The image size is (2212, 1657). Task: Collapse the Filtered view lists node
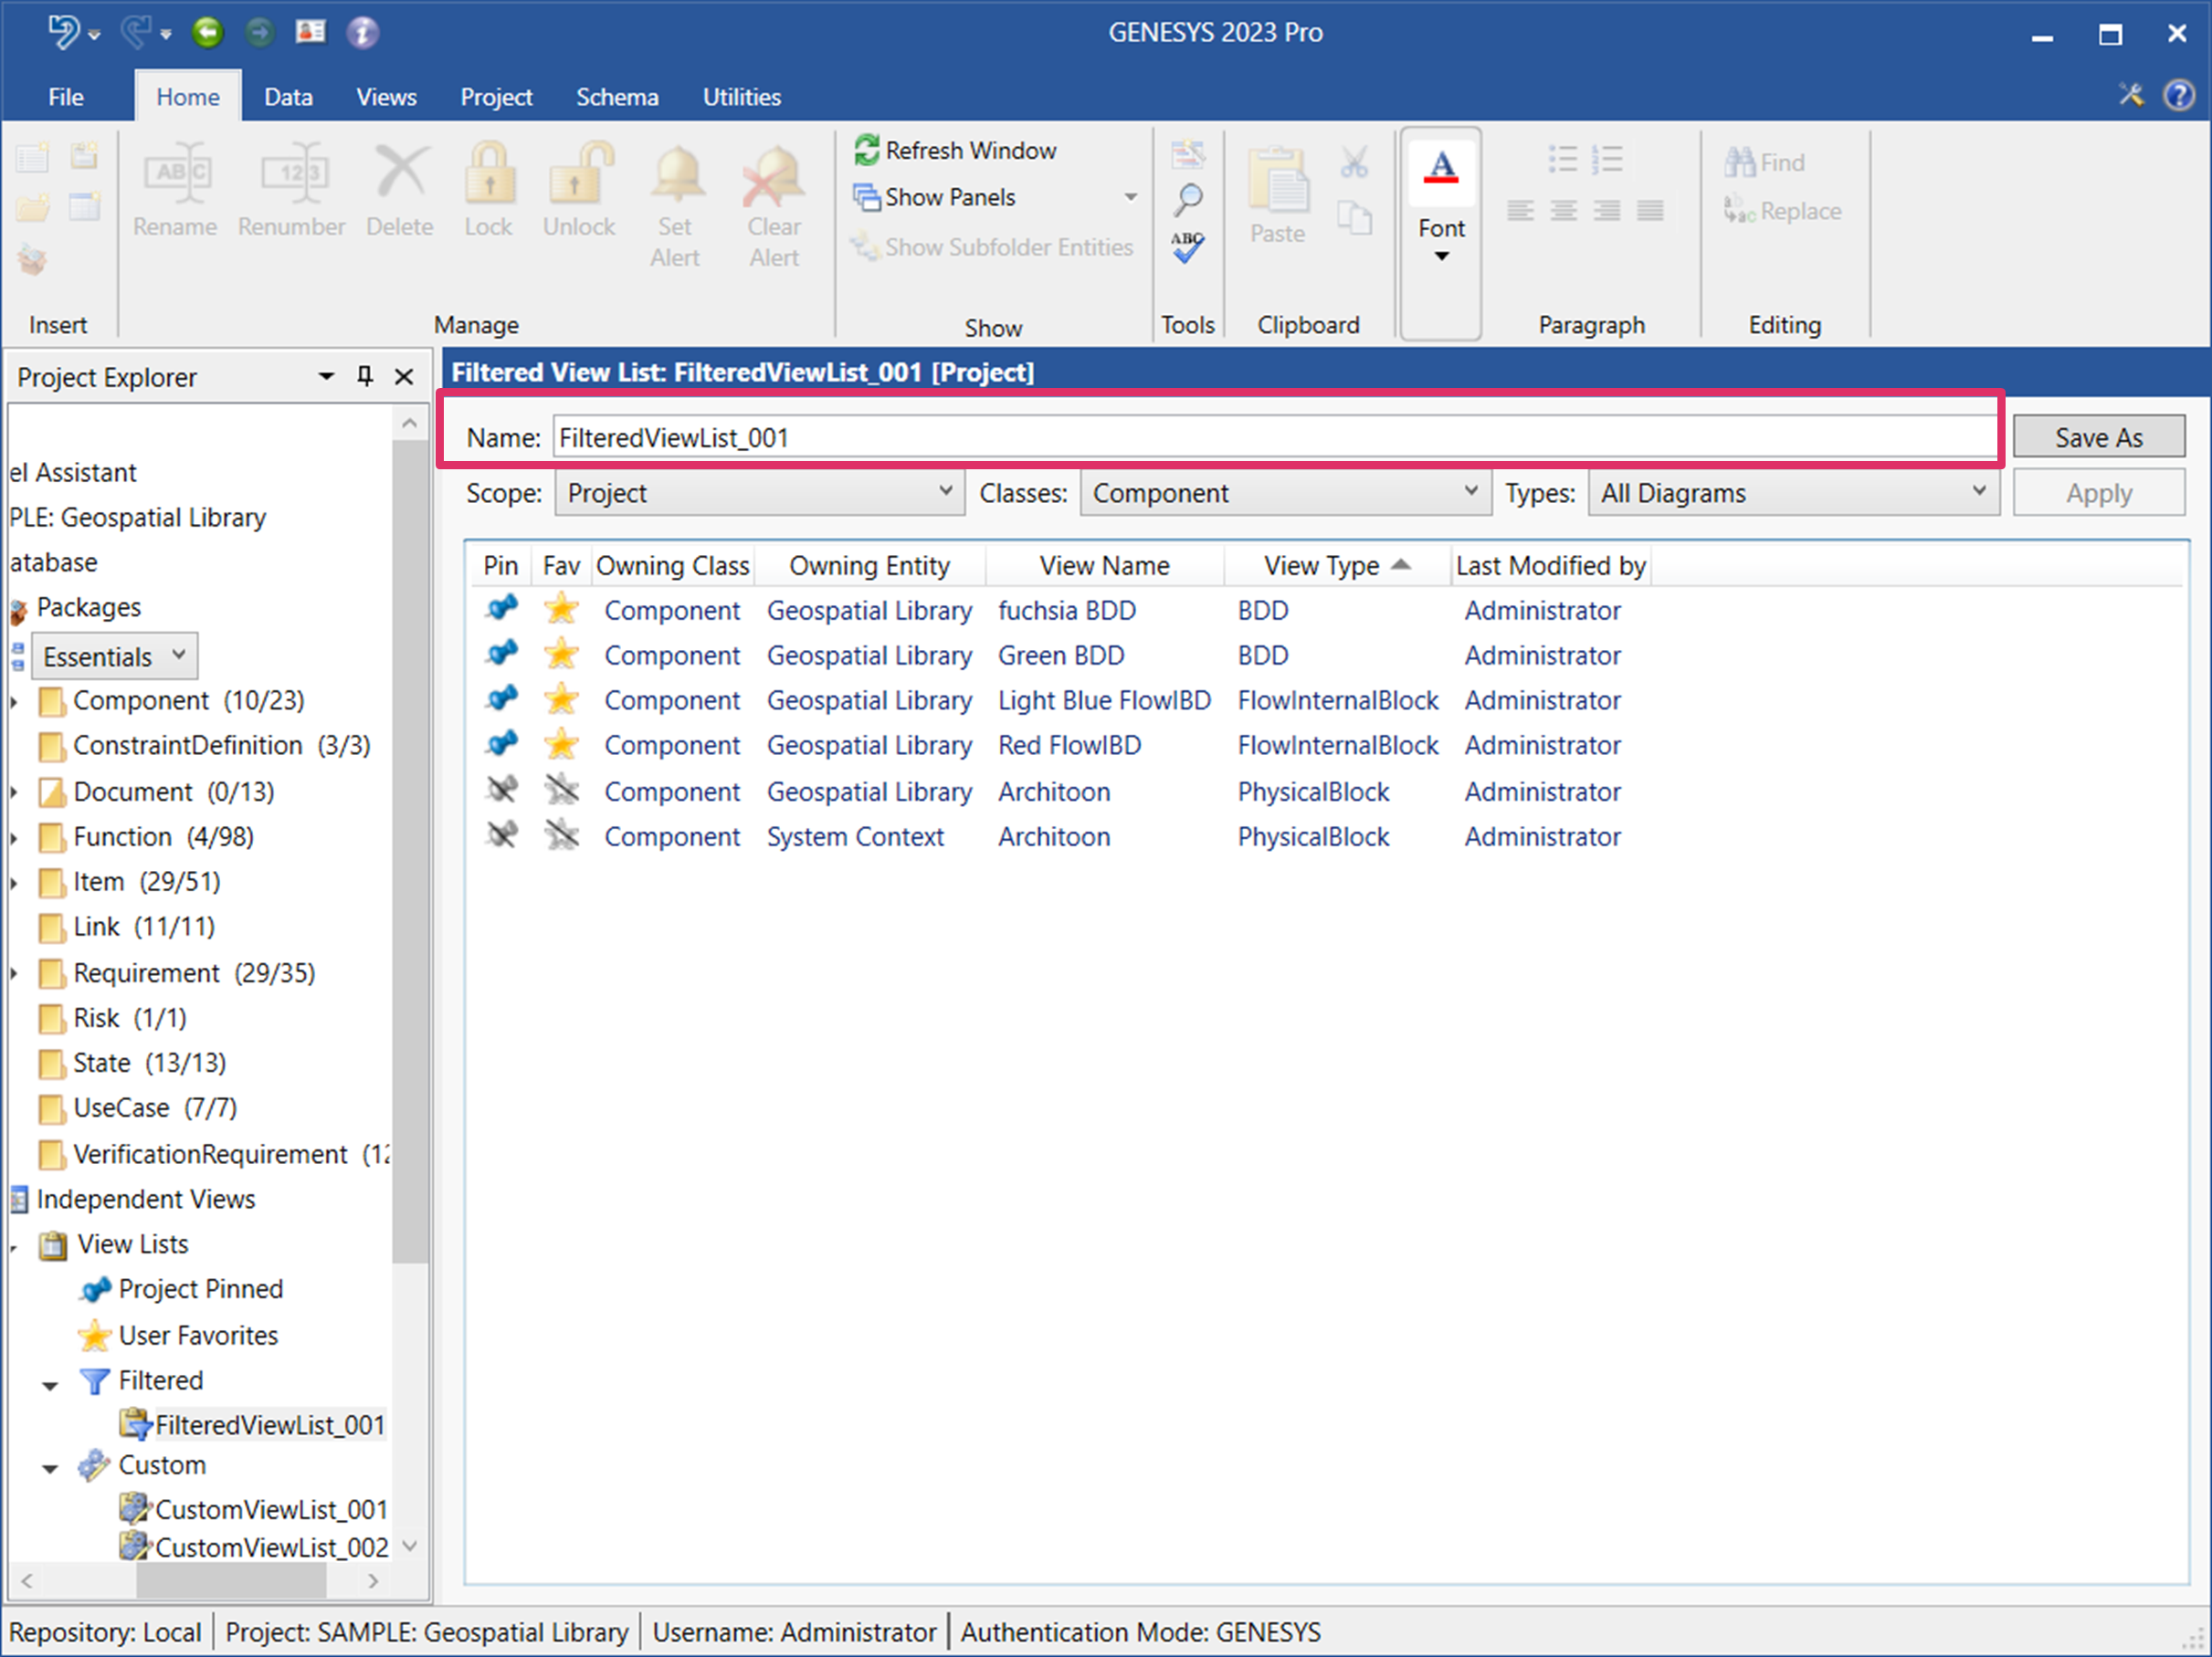[50, 1385]
